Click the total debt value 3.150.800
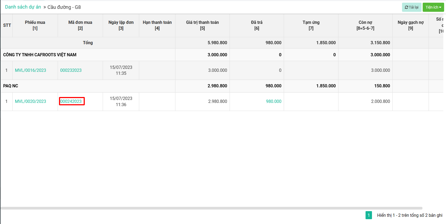446x224 pixels. point(380,43)
